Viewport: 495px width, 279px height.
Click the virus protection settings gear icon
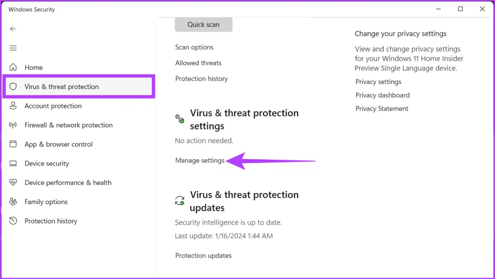(x=180, y=119)
